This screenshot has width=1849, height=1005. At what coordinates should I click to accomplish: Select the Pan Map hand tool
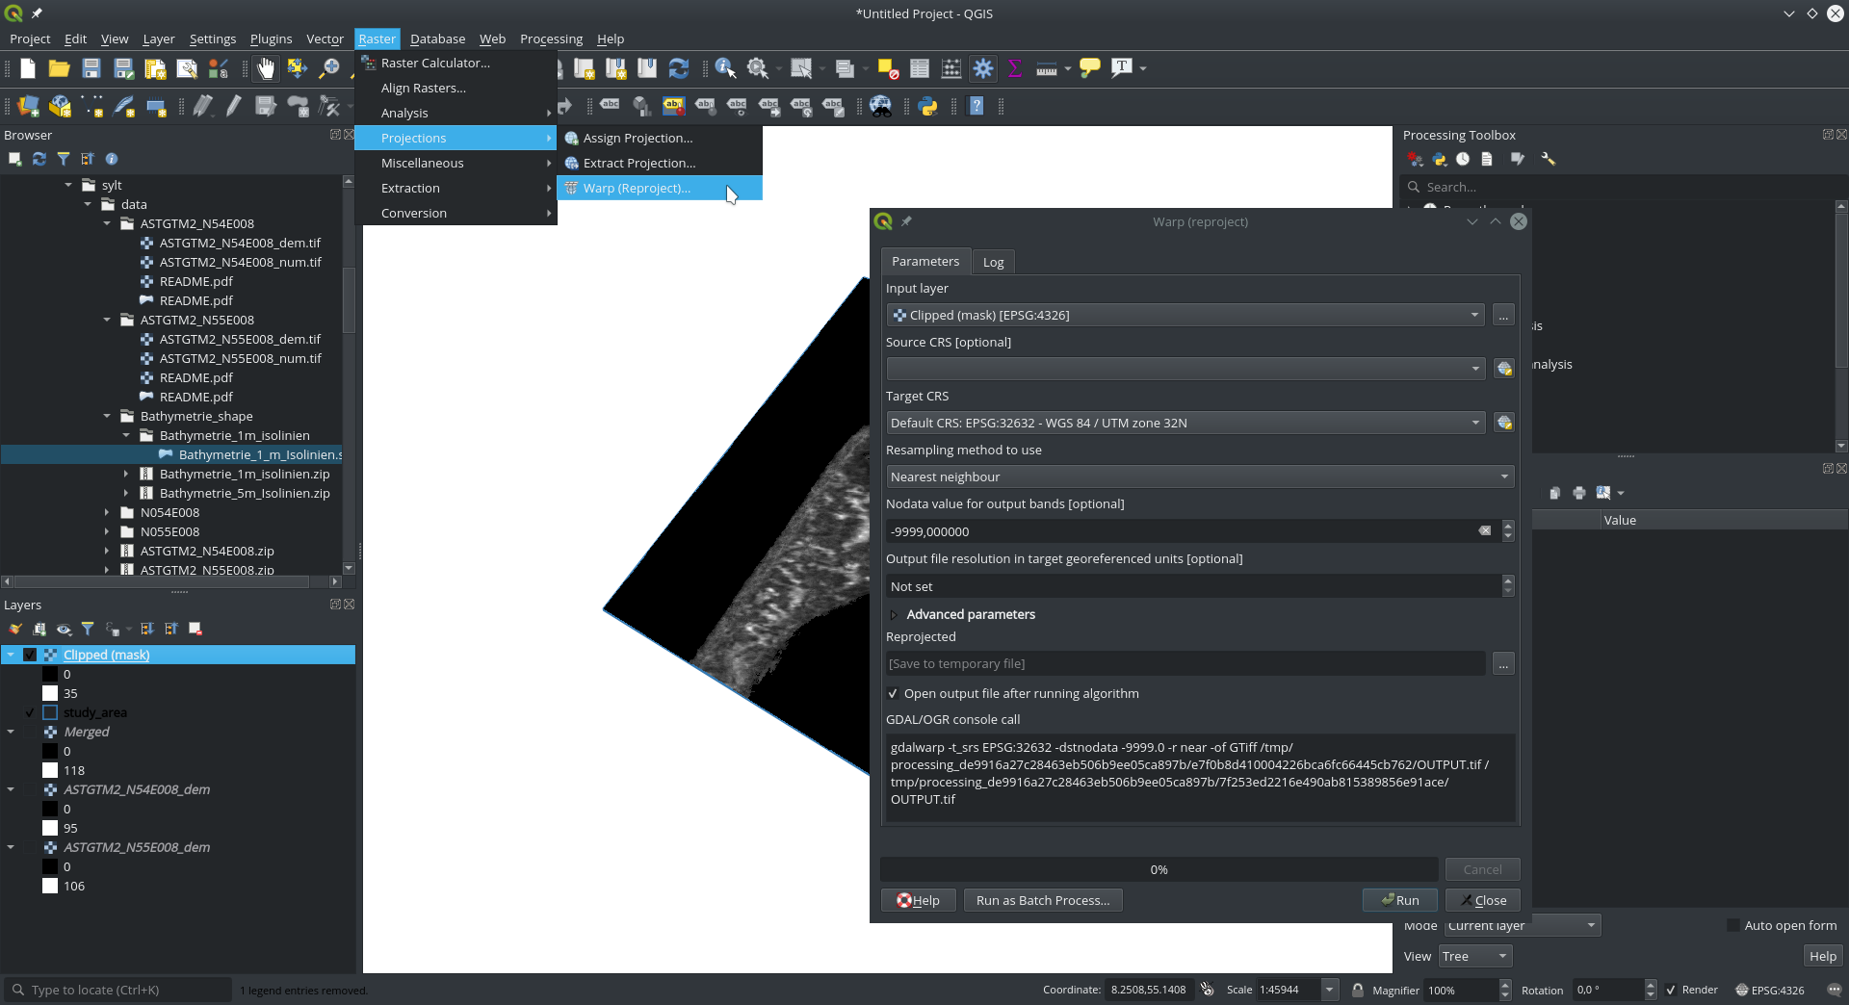click(266, 68)
